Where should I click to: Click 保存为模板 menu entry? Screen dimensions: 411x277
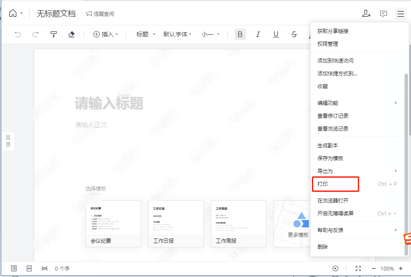[357, 158]
